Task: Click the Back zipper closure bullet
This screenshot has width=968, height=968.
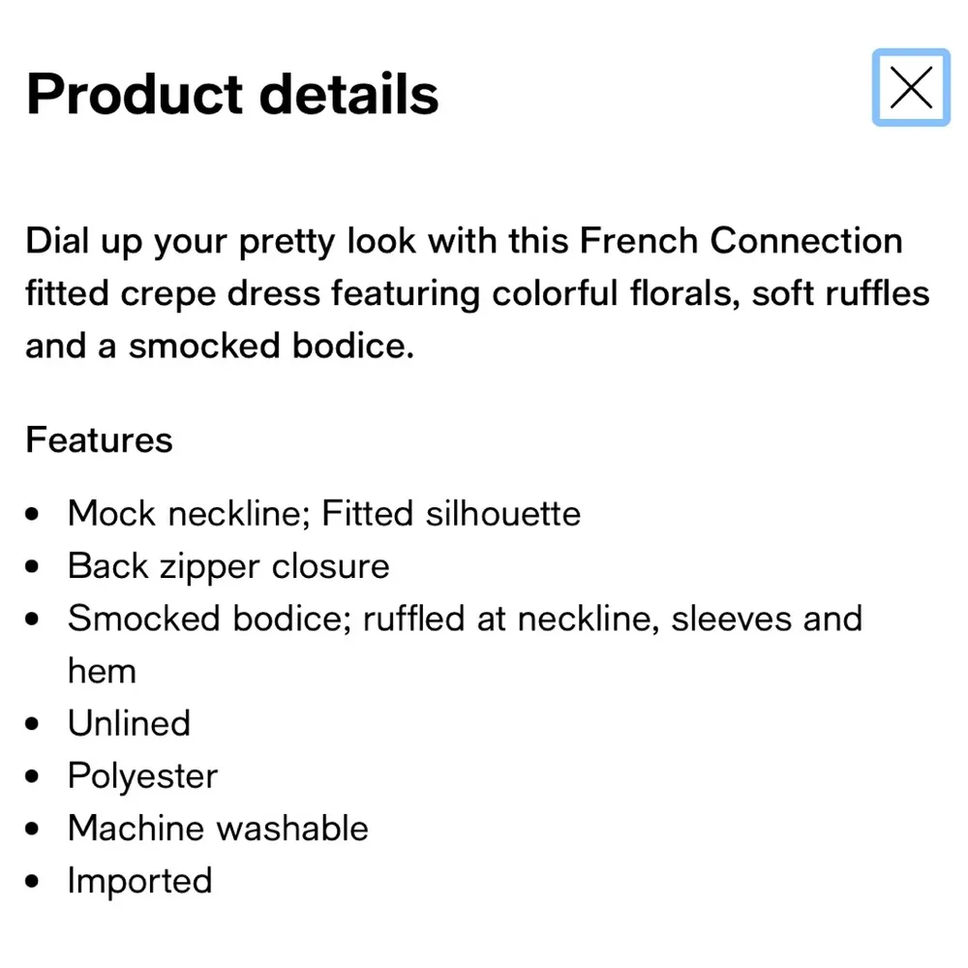Action: [227, 565]
